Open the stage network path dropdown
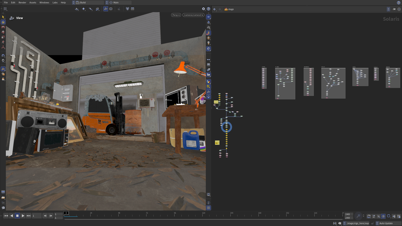402x226 pixels. [x=388, y=9]
